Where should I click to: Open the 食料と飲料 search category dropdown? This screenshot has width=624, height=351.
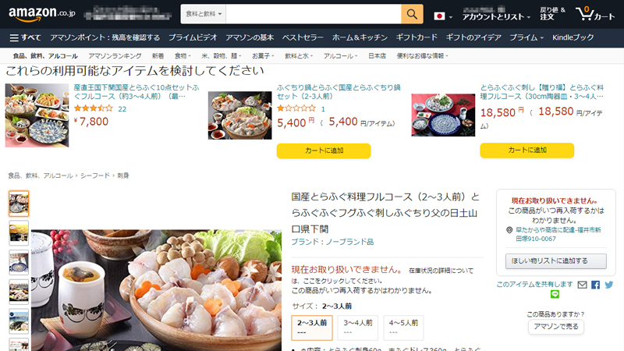coord(204,14)
